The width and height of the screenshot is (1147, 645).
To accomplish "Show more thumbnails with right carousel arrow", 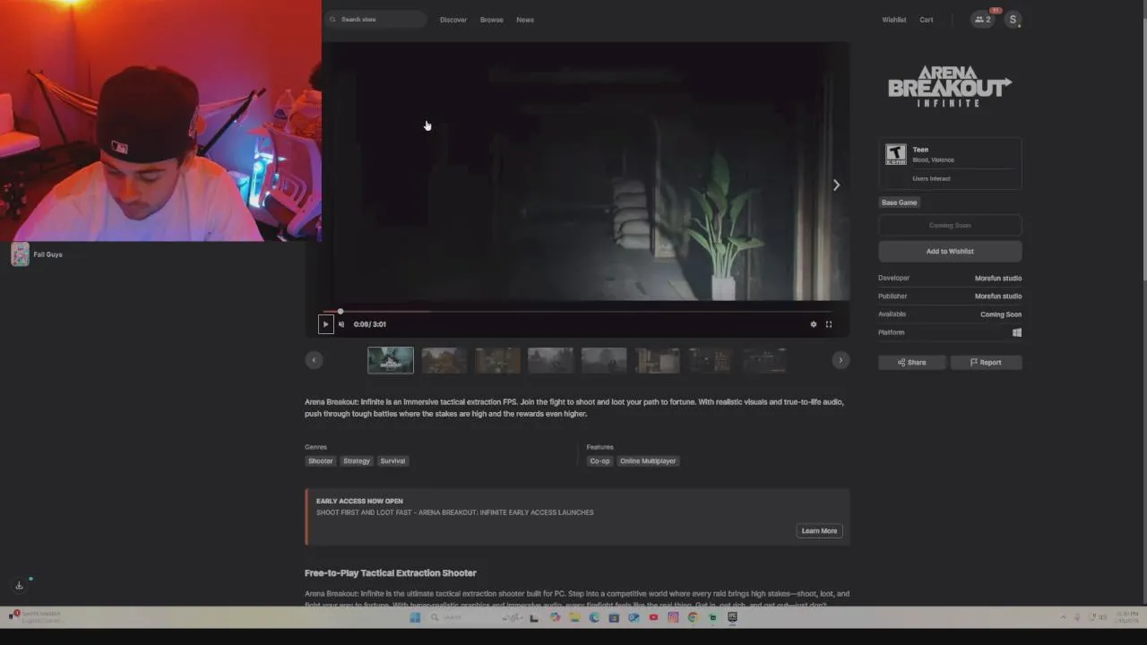I will [x=841, y=360].
